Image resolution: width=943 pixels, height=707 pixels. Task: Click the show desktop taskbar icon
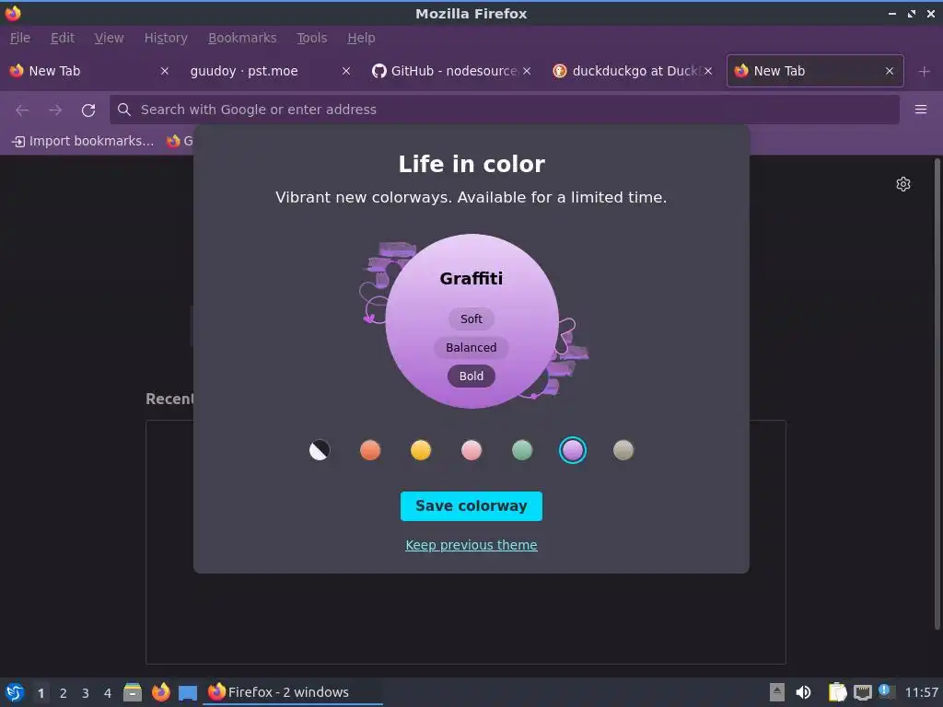click(x=188, y=693)
